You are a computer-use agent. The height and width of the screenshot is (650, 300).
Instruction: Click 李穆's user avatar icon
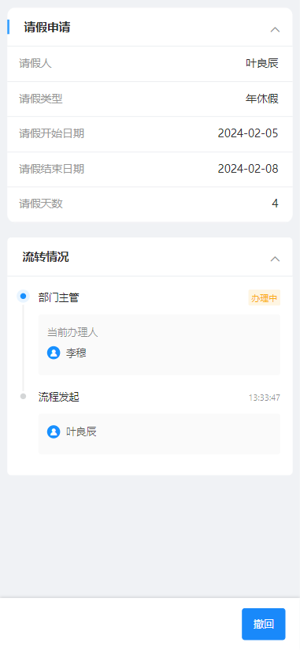54,353
